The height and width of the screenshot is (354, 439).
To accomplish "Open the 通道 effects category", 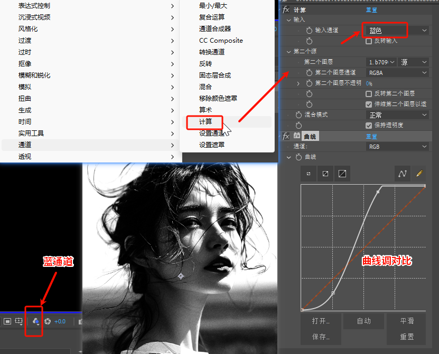I will tap(90, 145).
